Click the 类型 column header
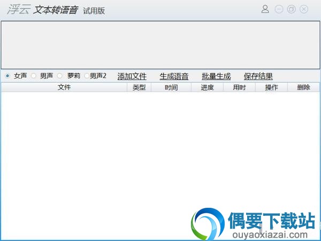Viewport: 321px width, 241px height. click(139, 87)
